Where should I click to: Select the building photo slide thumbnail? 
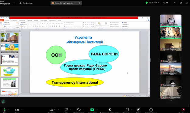pyautogui.click(x=9, y=38)
